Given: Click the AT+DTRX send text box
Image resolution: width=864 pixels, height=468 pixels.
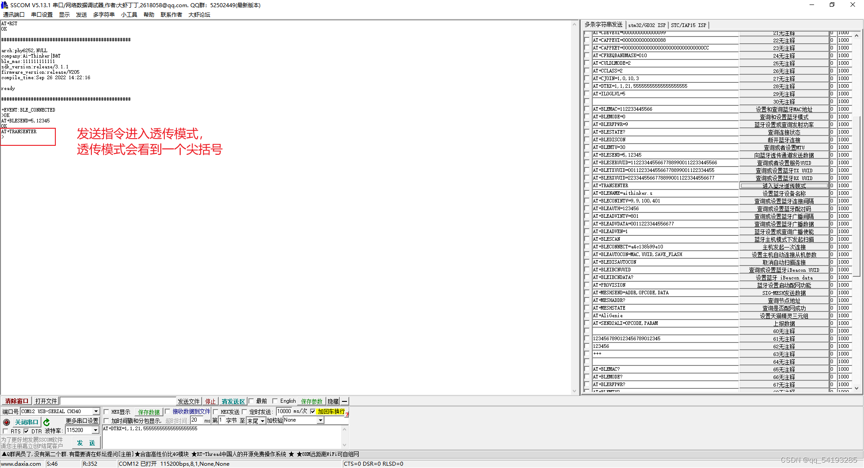Looking at the screenshot, I should pos(222,437).
